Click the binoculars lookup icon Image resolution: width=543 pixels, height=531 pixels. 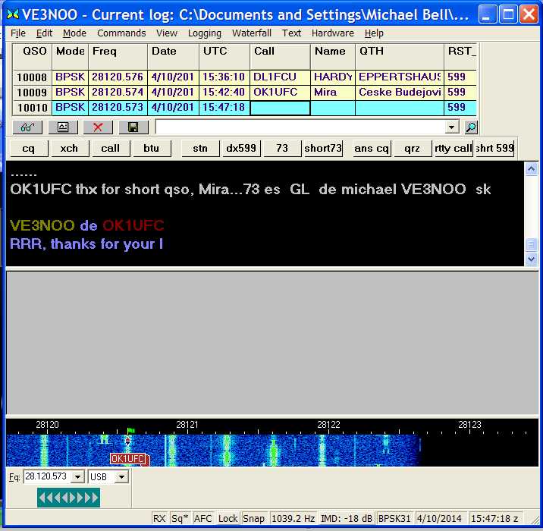[27, 127]
